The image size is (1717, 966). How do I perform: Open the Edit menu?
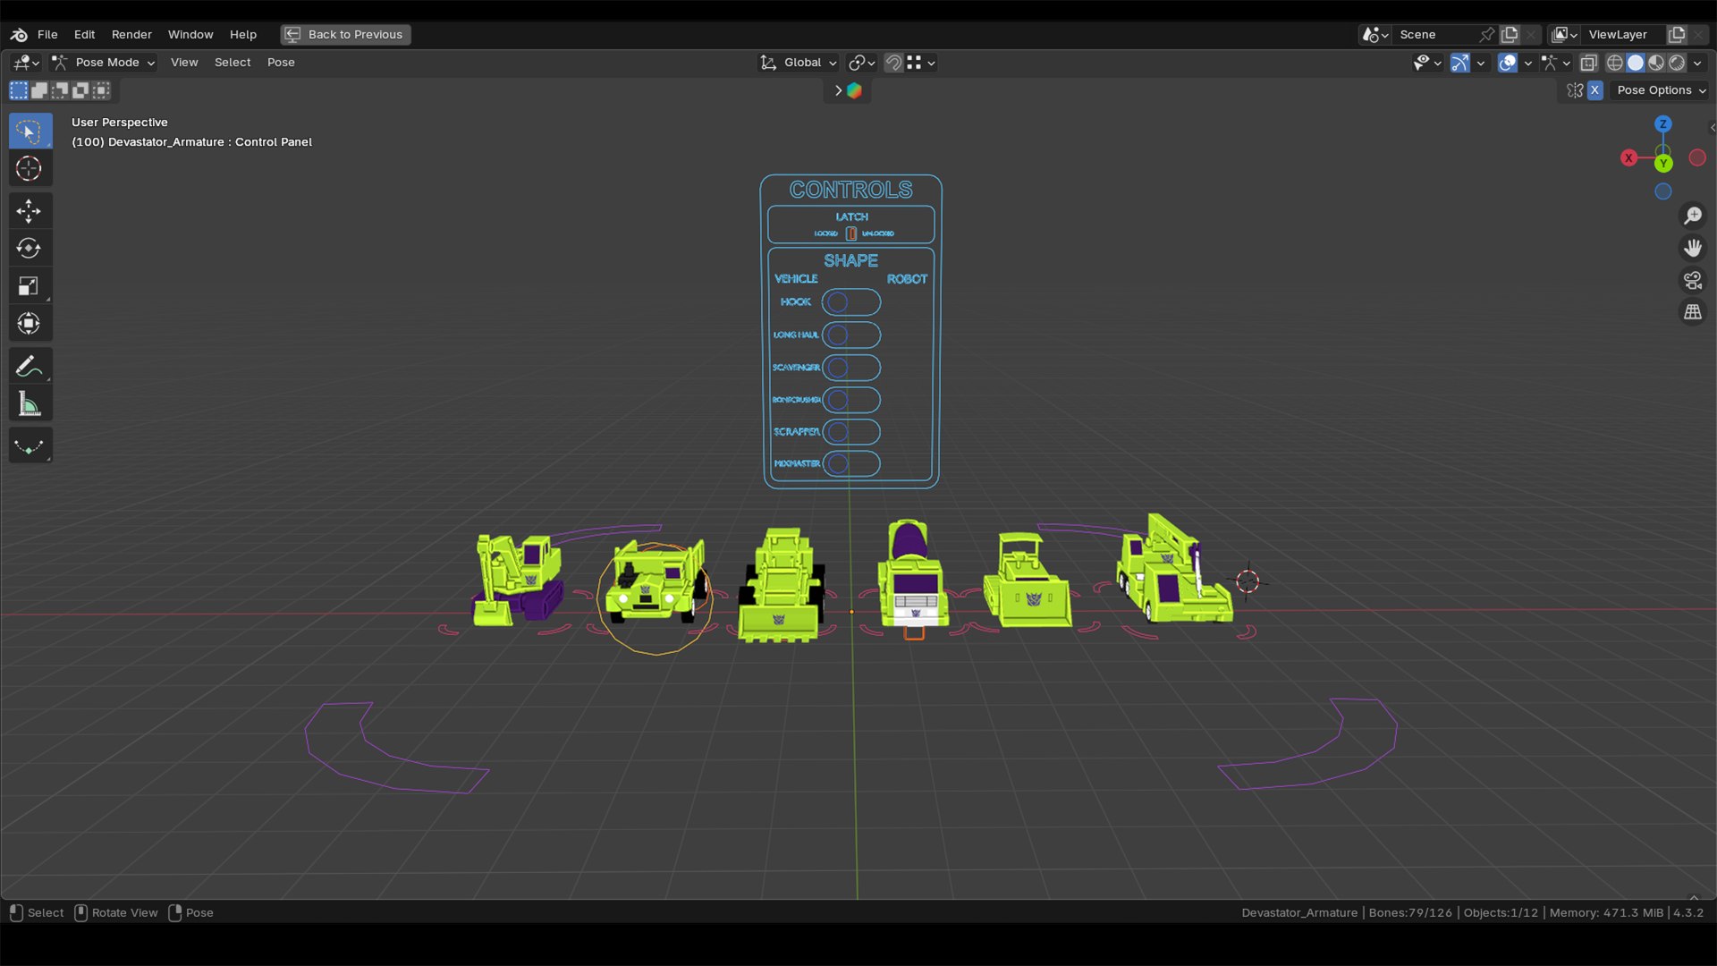pyautogui.click(x=84, y=35)
